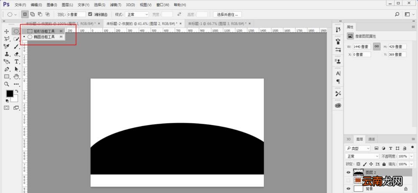418x193 pixels.
Task: Open the layer filter 类型 dropdown
Action: click(x=357, y=148)
